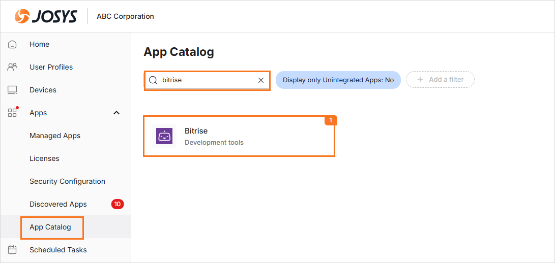Open the Bitrise app card
This screenshot has width=555, height=263.
(239, 136)
